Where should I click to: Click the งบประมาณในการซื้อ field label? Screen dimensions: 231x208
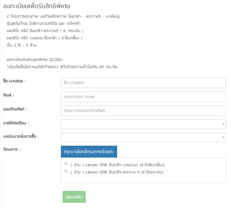coord(21,136)
